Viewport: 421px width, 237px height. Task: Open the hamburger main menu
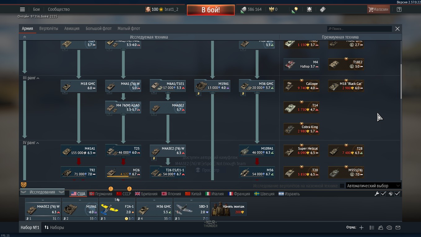[x=22, y=9]
